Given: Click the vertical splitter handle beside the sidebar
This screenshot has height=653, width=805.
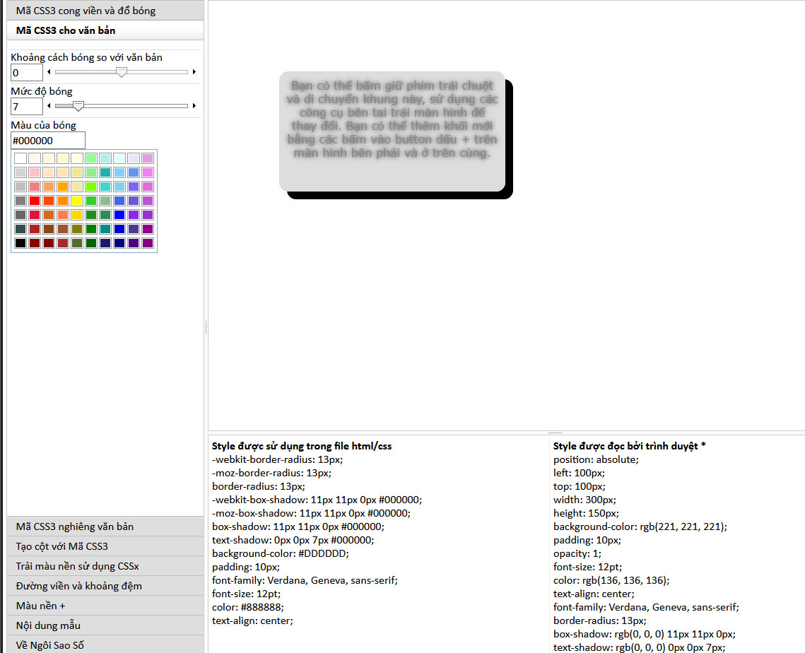Looking at the screenshot, I should 206,327.
